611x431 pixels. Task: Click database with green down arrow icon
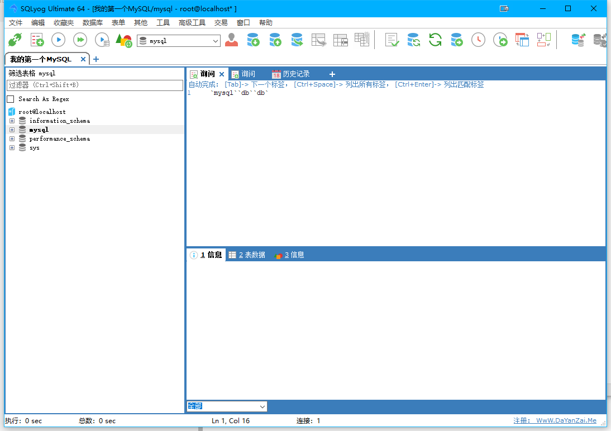[x=254, y=40]
